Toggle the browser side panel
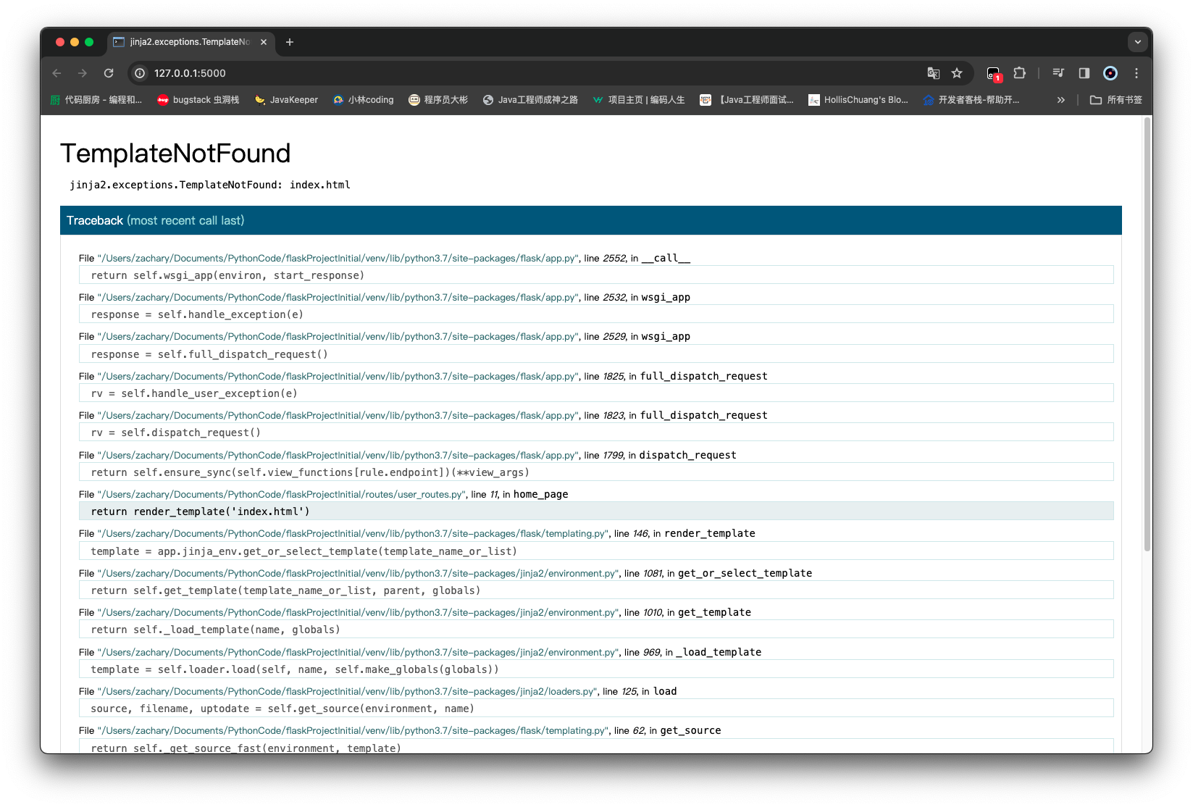1193x807 pixels. coord(1084,73)
